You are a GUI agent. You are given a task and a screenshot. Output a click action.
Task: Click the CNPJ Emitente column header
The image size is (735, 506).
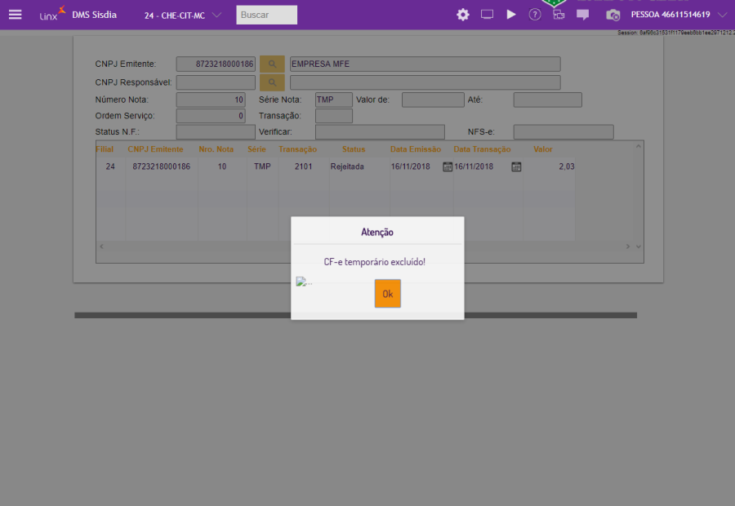155,149
